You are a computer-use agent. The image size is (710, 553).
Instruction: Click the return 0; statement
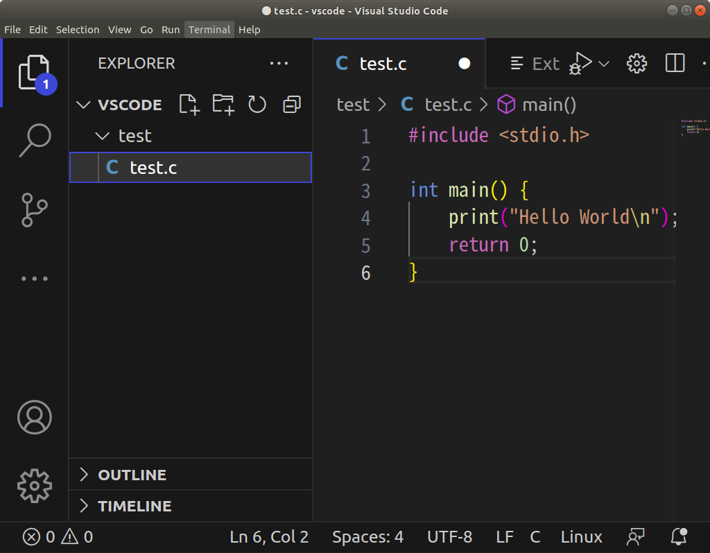[493, 245]
